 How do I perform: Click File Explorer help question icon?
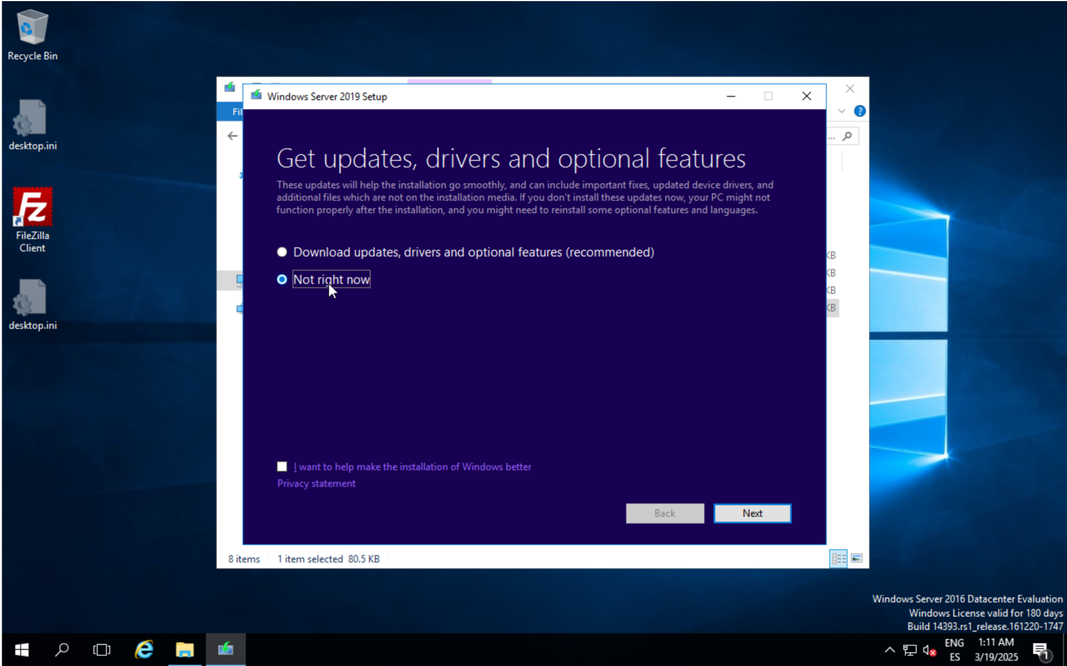point(859,111)
